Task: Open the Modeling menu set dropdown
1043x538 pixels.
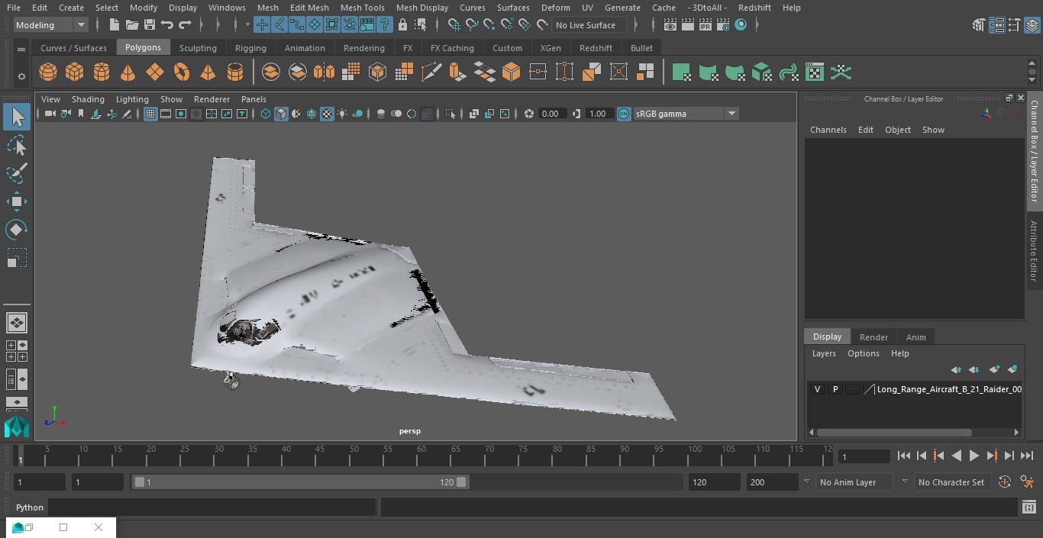Action: [51, 25]
